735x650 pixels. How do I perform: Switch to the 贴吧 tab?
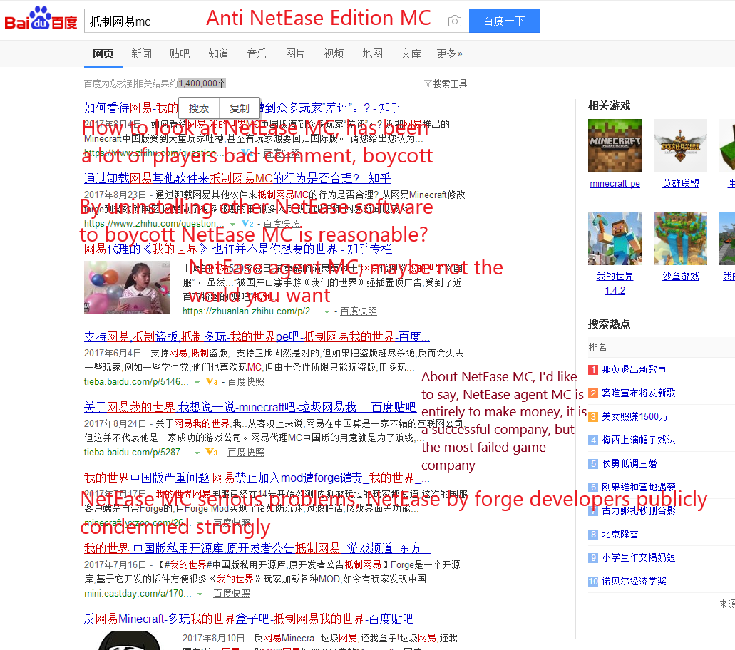tap(180, 54)
